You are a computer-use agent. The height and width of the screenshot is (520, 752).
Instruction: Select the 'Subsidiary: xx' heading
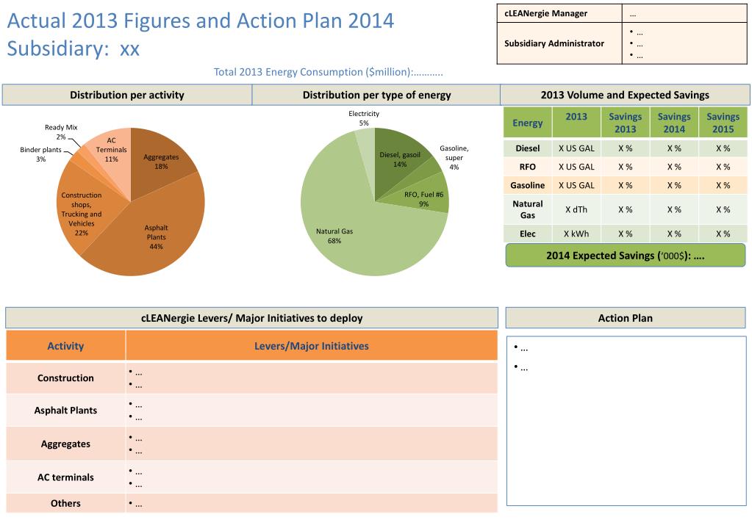pos(74,48)
